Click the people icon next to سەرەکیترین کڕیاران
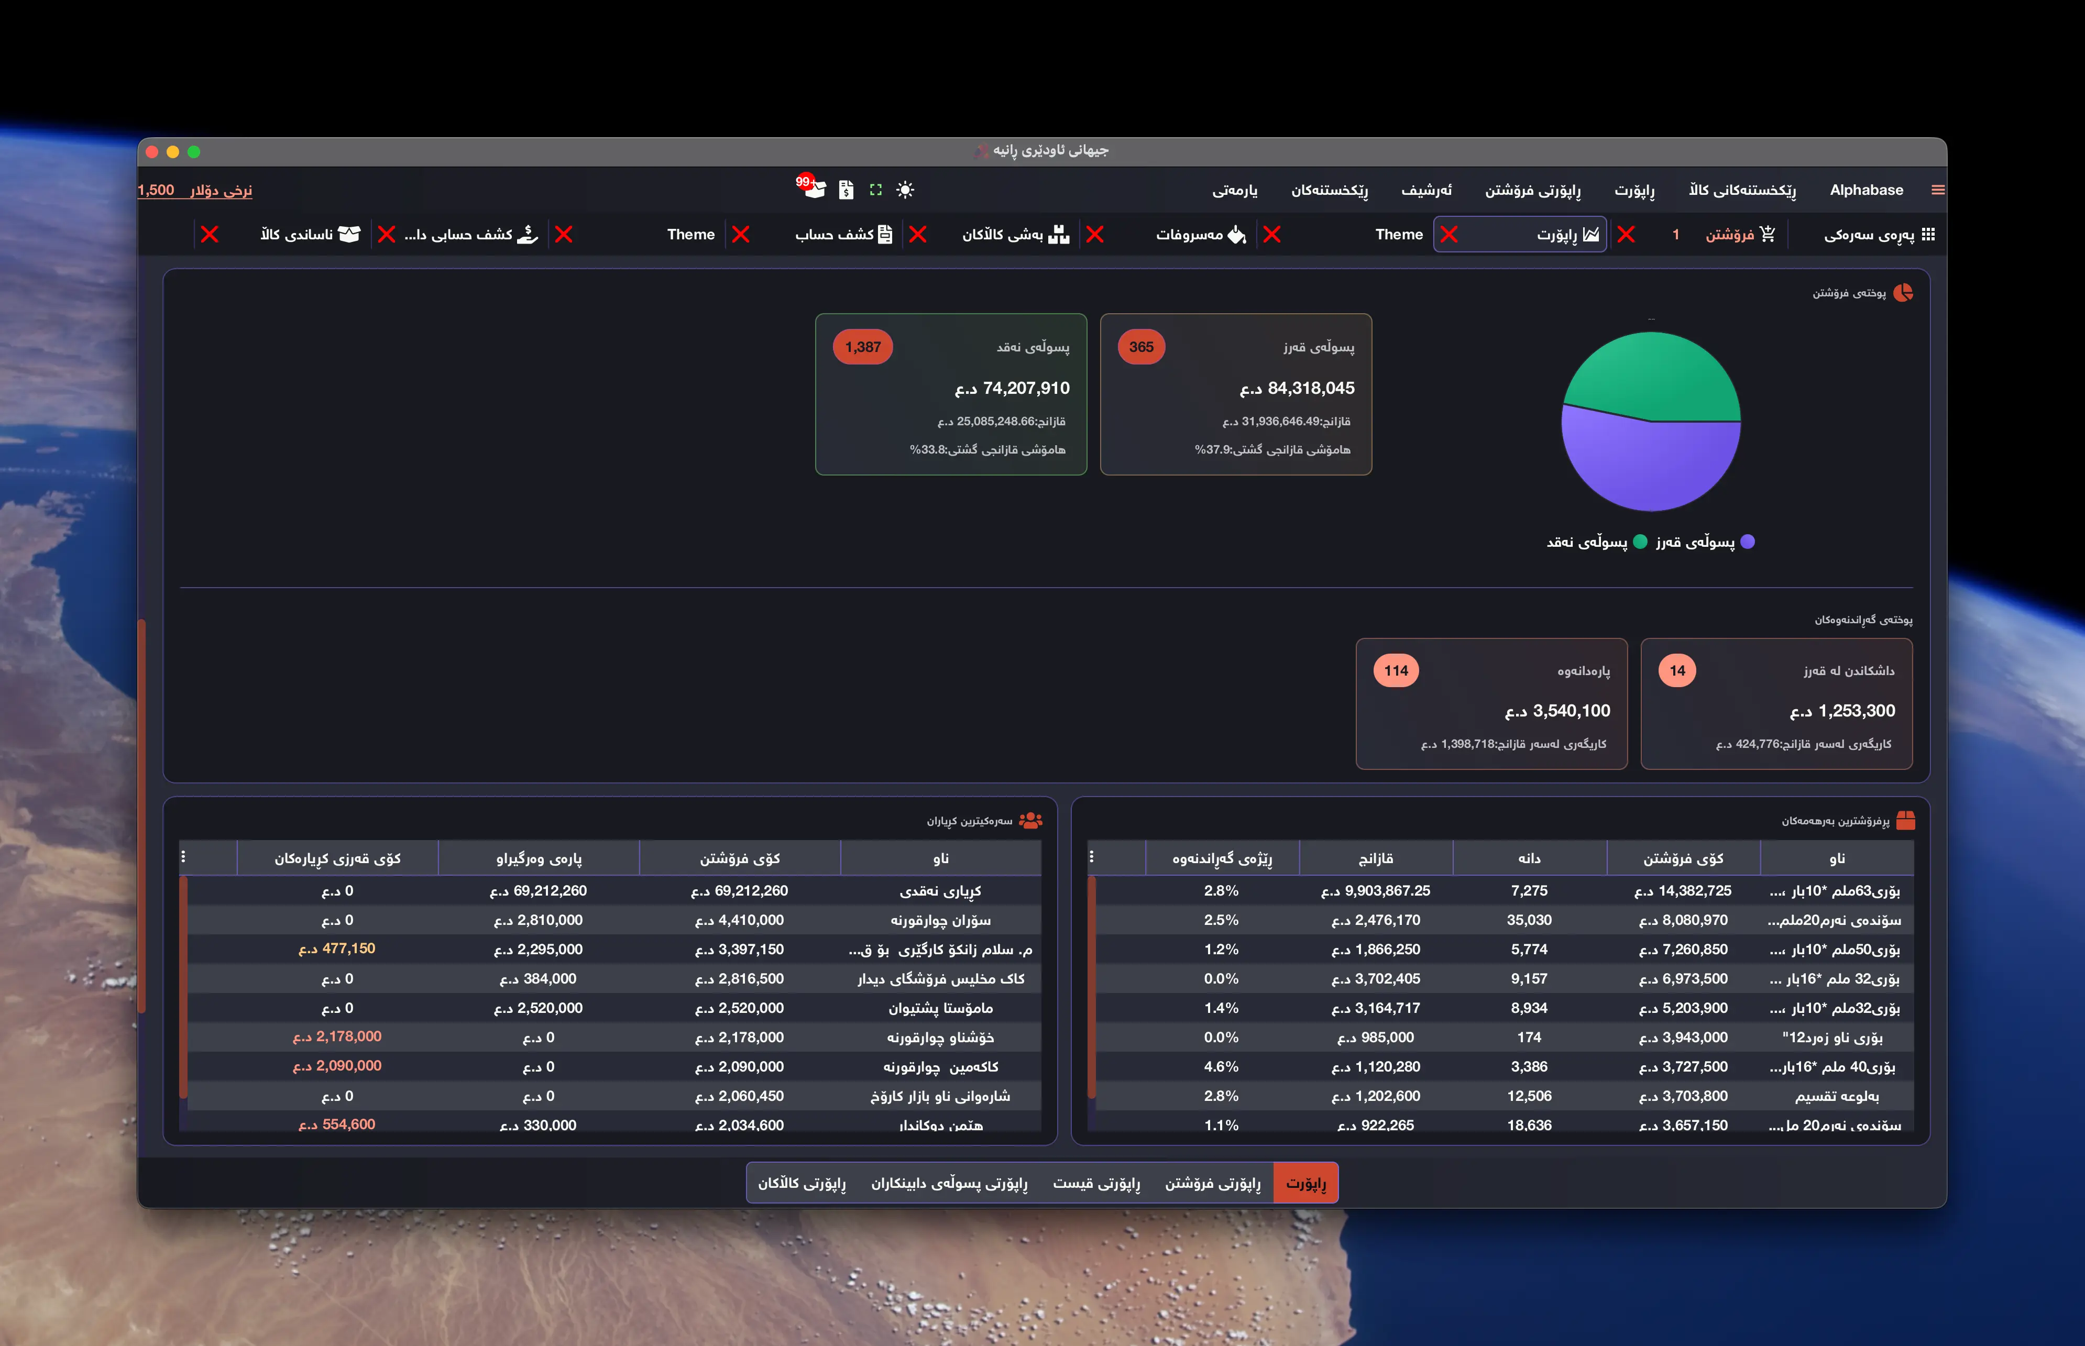The width and height of the screenshot is (2085, 1346). click(1030, 820)
